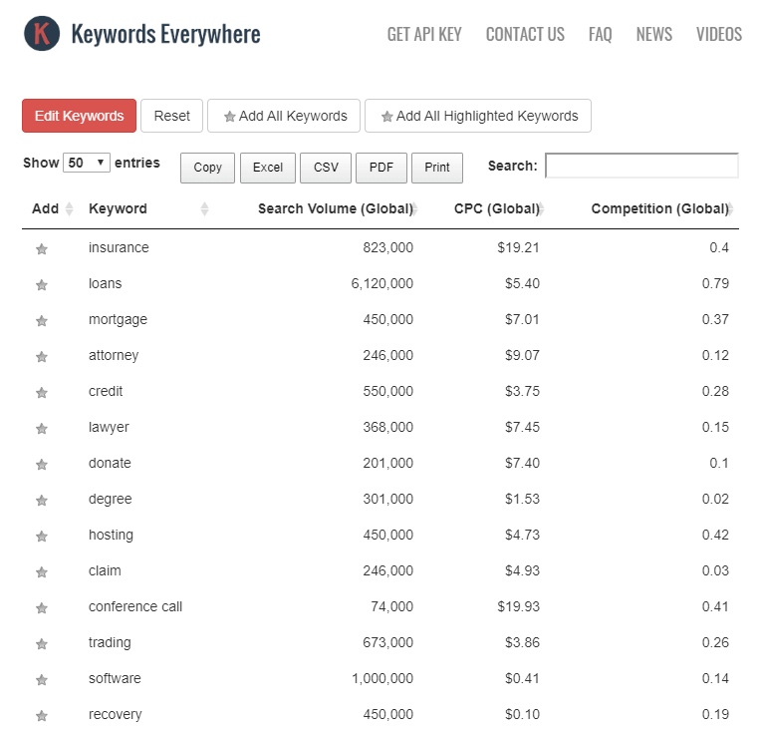The height and width of the screenshot is (733, 761).
Task: Star the insurance keyword
Action: 42,249
